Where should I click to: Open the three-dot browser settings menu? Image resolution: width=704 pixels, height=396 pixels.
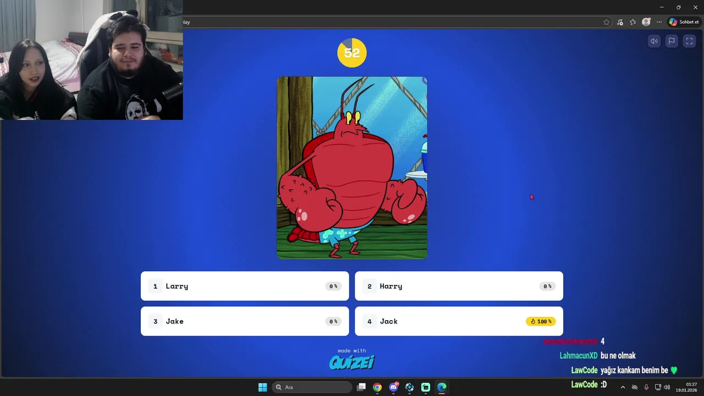click(x=659, y=22)
